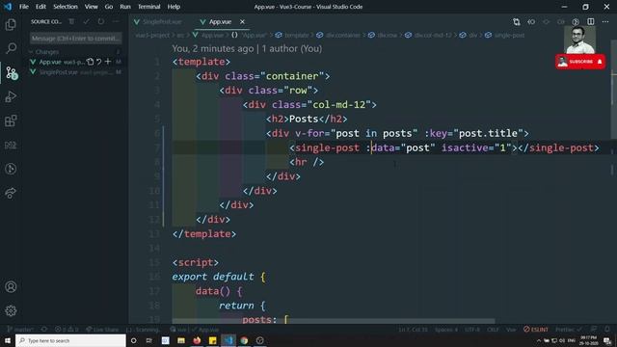Open the Run menu
This screenshot has width=617, height=347.
click(x=125, y=7)
